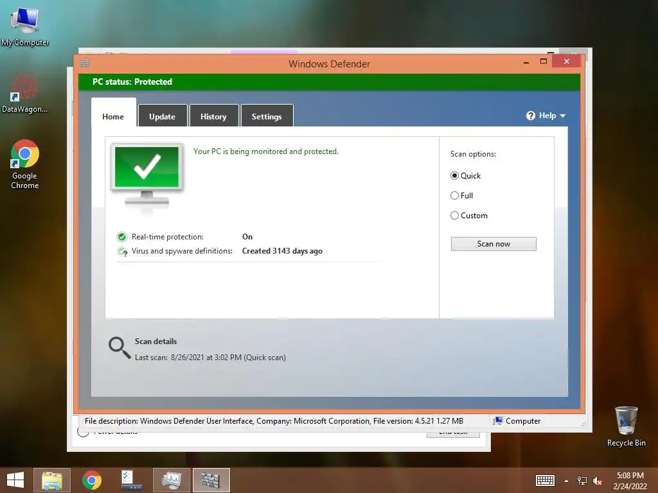This screenshot has width=658, height=493.
Task: Maximize the Windows Defender window
Action: (x=544, y=61)
